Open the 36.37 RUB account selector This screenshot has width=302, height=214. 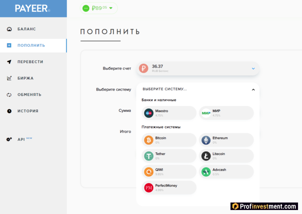coord(197,69)
